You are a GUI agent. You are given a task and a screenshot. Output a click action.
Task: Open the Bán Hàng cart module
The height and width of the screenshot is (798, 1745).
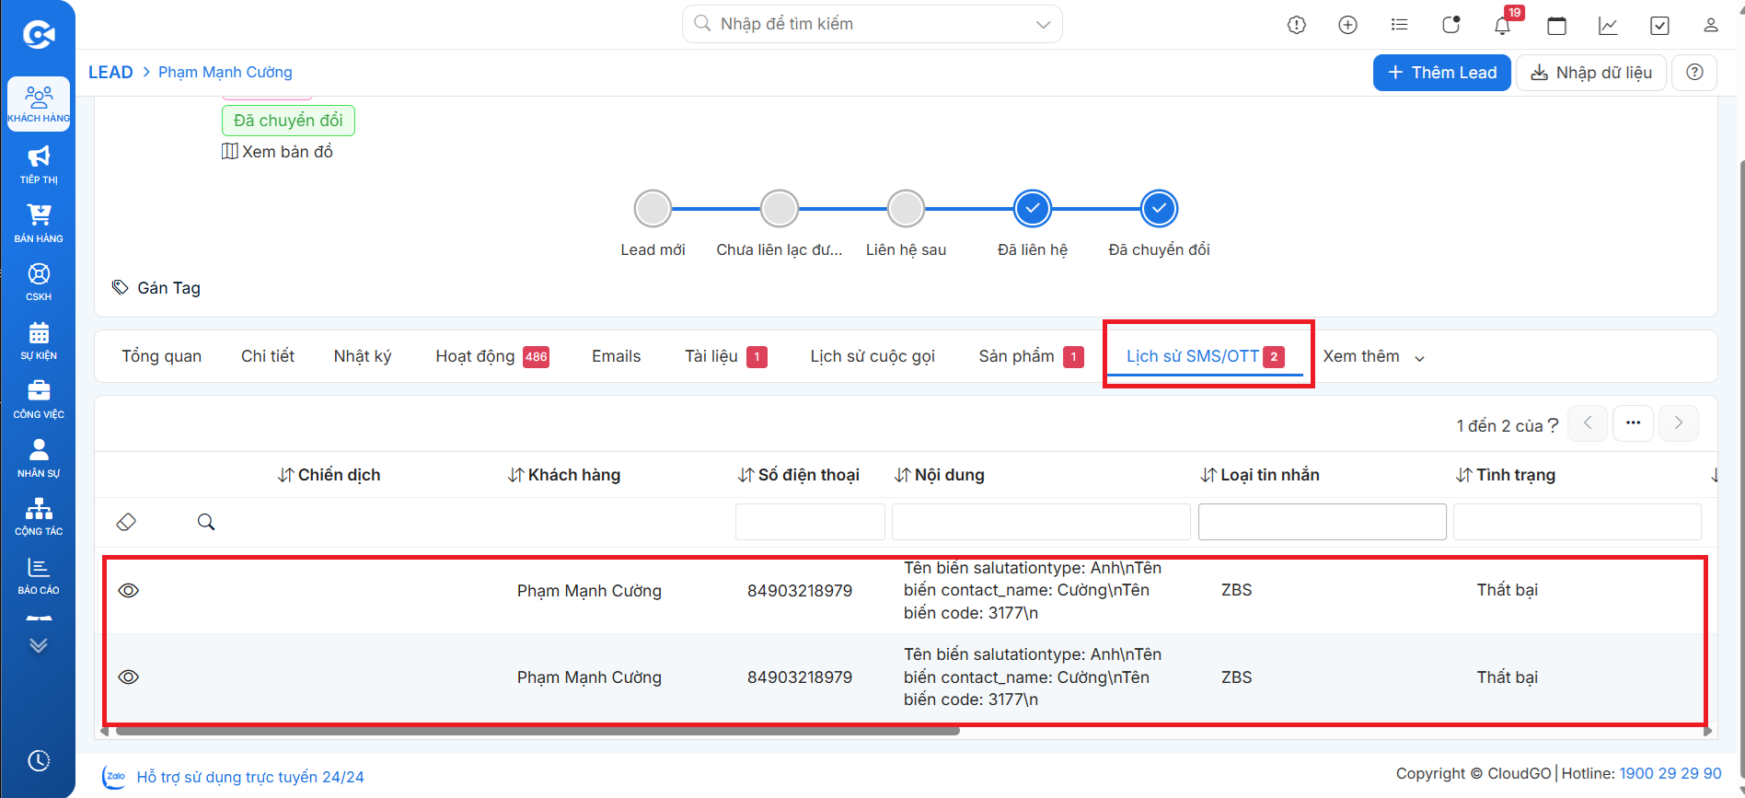39,224
